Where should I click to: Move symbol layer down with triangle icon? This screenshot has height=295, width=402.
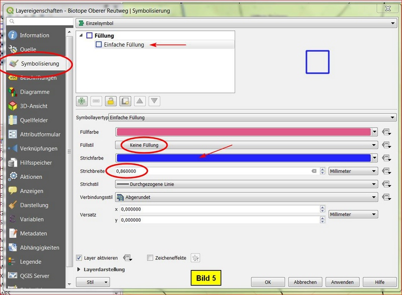coord(154,101)
